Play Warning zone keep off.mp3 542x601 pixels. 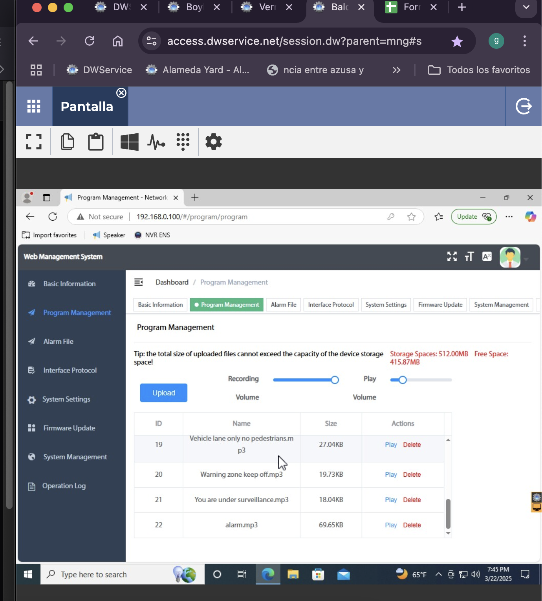click(391, 474)
